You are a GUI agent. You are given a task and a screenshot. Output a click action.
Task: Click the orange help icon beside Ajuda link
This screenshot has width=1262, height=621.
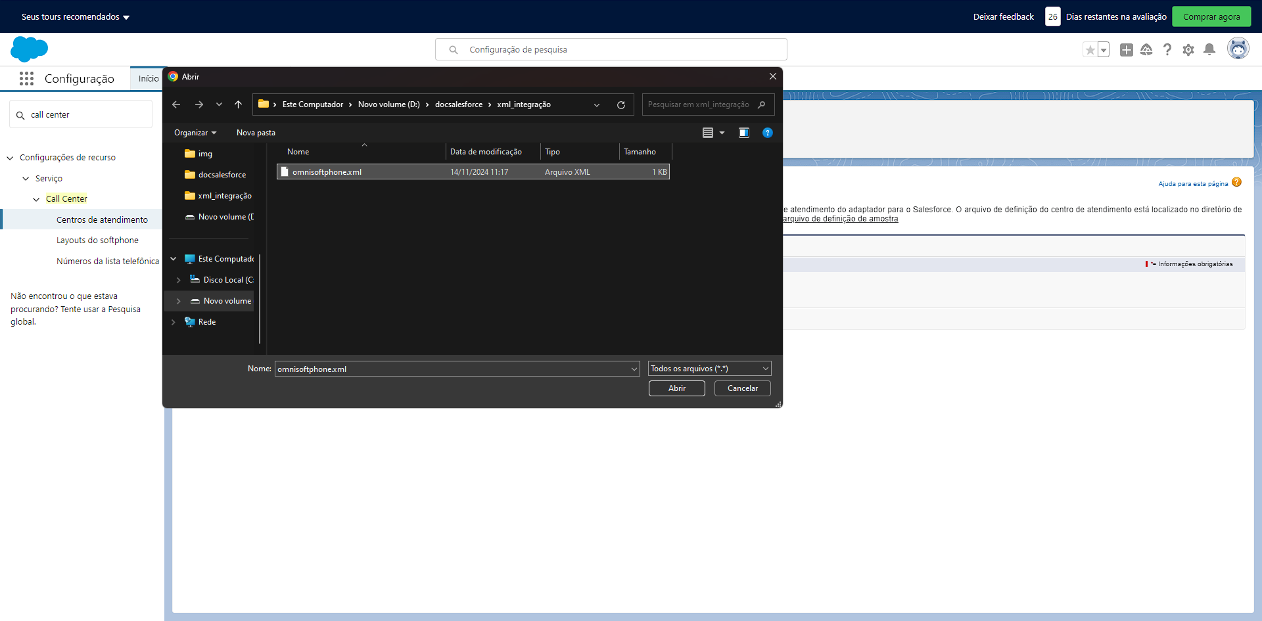coord(1236,183)
